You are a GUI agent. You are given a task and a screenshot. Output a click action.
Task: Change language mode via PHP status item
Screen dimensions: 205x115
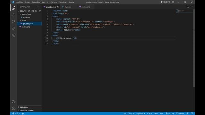coord(161,113)
